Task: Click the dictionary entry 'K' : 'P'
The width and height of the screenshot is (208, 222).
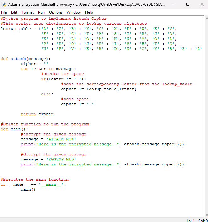Action: tap(52, 39)
